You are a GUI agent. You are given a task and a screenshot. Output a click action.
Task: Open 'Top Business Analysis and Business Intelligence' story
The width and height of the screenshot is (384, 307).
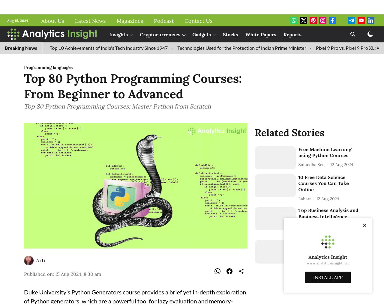point(328,213)
